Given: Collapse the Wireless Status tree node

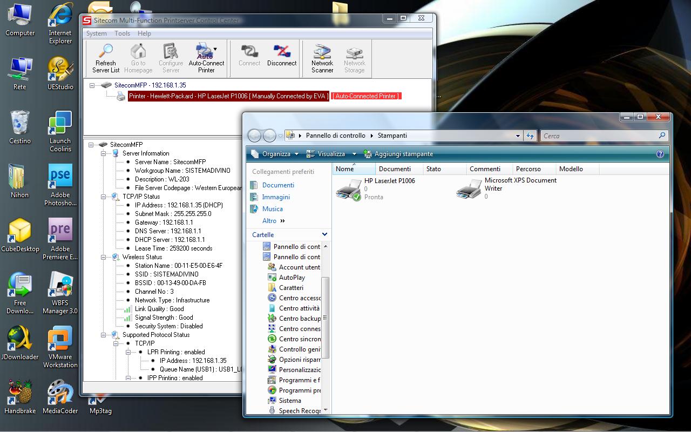Looking at the screenshot, I should pyautogui.click(x=104, y=257).
